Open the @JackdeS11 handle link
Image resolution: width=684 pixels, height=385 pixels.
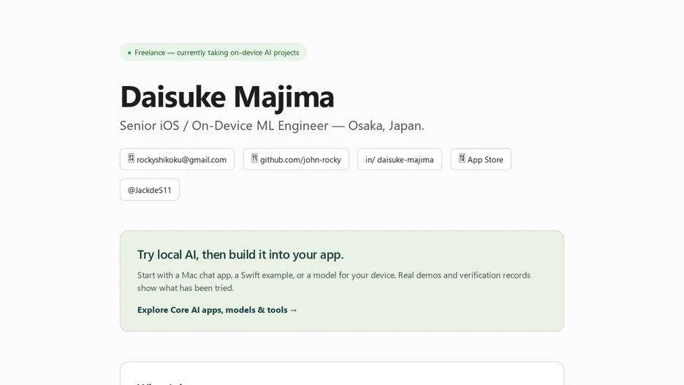point(150,190)
